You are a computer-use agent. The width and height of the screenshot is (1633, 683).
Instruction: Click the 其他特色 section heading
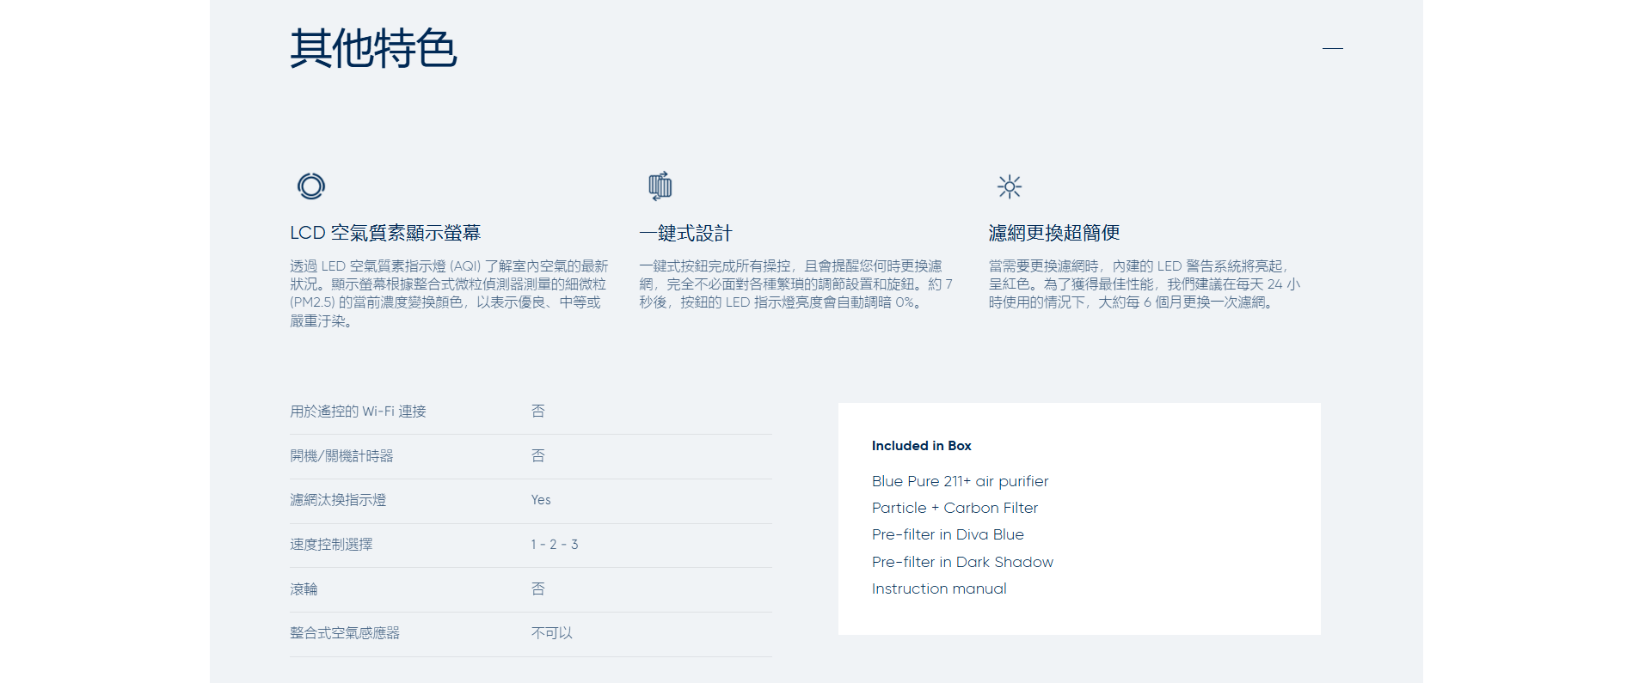(373, 48)
